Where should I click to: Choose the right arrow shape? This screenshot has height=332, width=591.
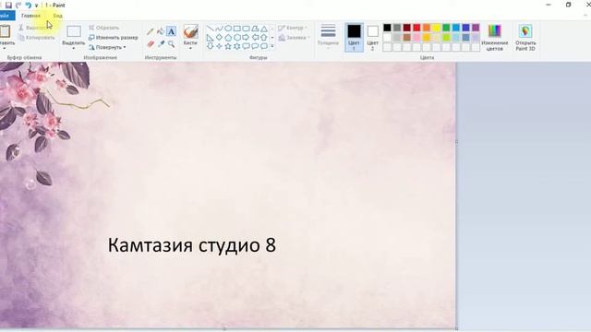point(247,37)
